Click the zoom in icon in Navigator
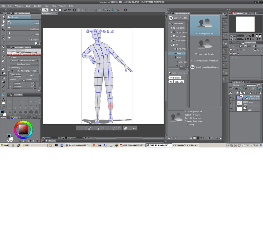263x230 pixels. (x=250, y=36)
